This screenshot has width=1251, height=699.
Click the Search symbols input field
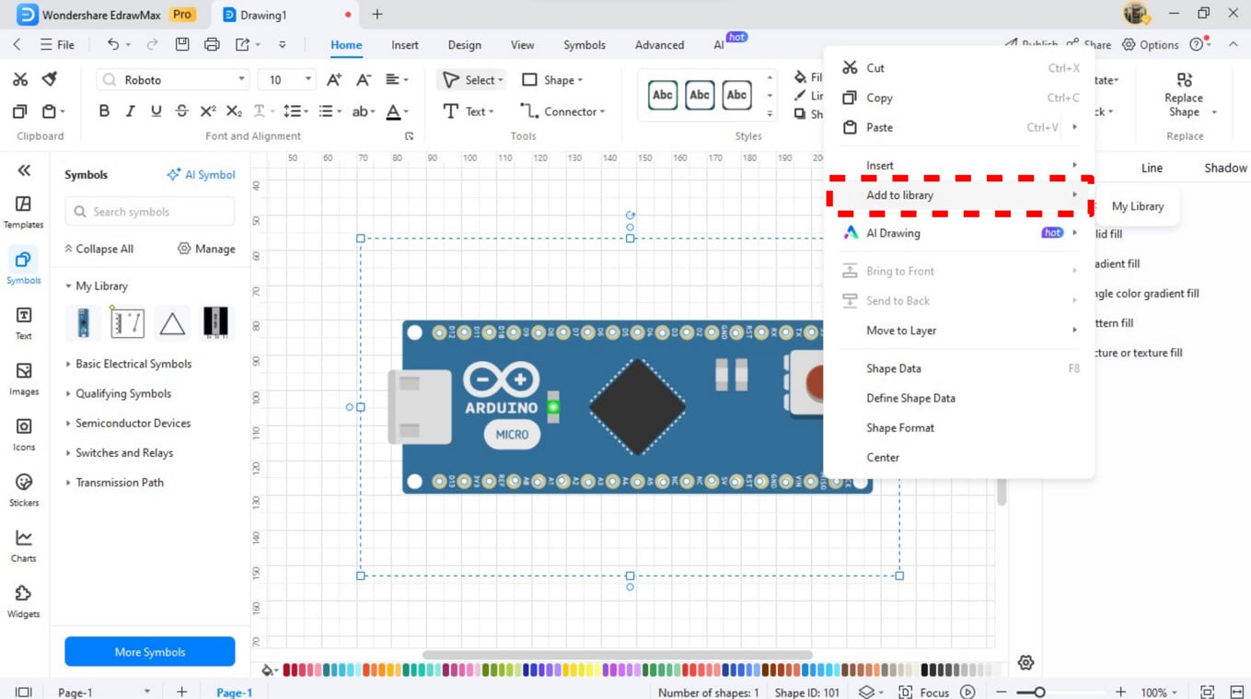coord(150,212)
